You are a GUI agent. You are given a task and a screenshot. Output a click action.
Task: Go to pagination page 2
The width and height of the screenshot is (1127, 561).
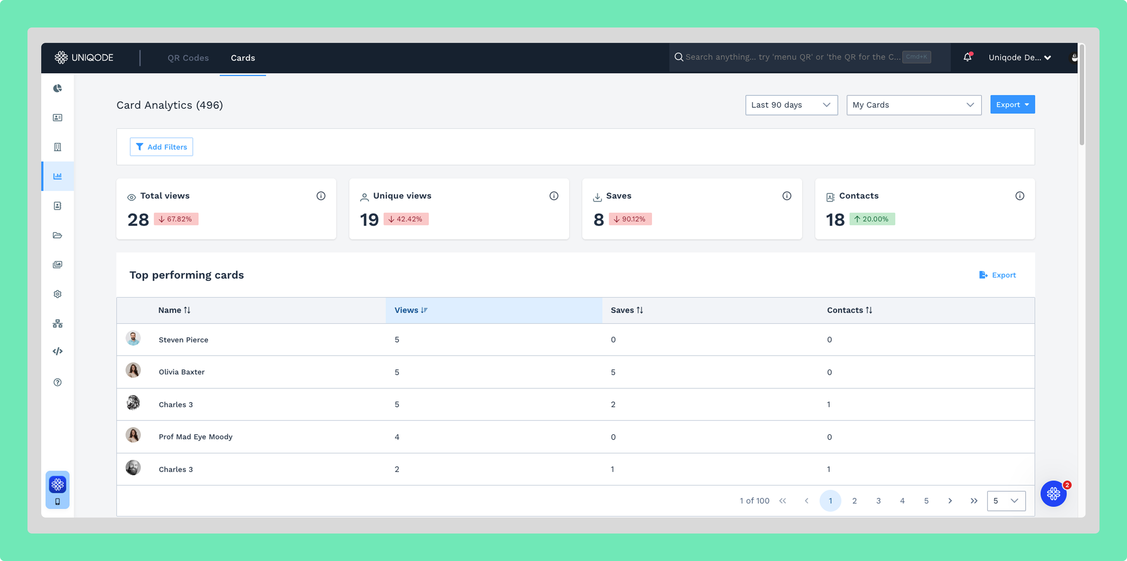point(854,501)
